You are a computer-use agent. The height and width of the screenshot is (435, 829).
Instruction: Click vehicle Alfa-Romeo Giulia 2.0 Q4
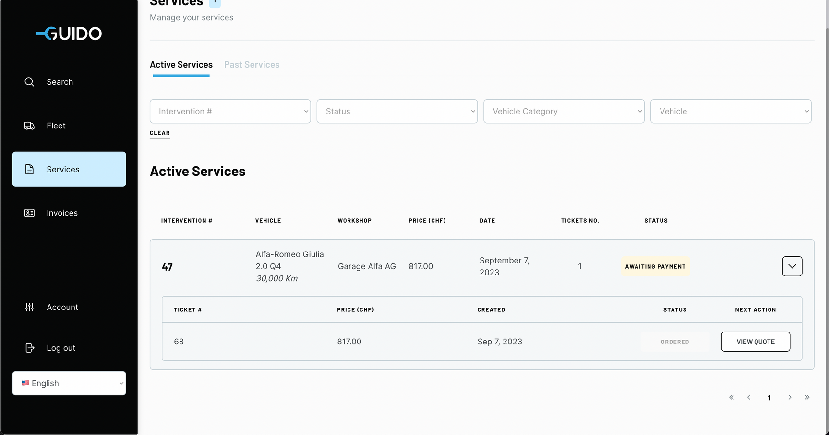289,260
